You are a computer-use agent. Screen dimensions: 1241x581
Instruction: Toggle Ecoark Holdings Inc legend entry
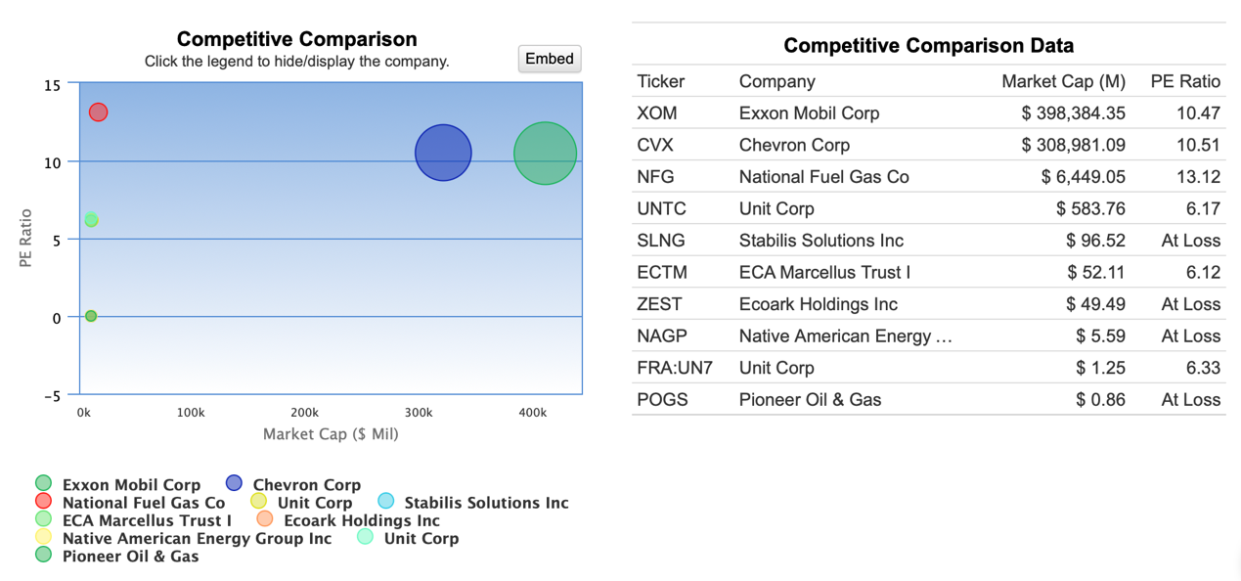(347, 520)
